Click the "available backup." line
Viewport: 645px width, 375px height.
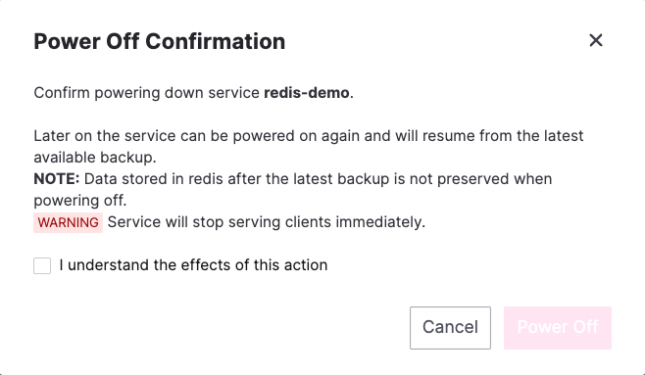[95, 158]
